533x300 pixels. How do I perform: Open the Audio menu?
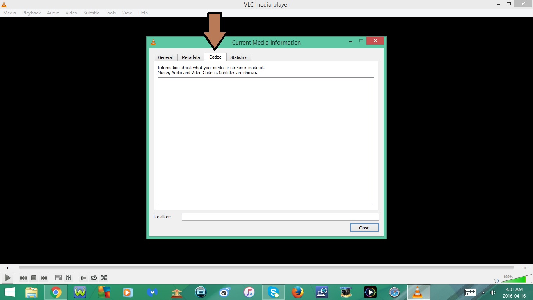pyautogui.click(x=53, y=13)
